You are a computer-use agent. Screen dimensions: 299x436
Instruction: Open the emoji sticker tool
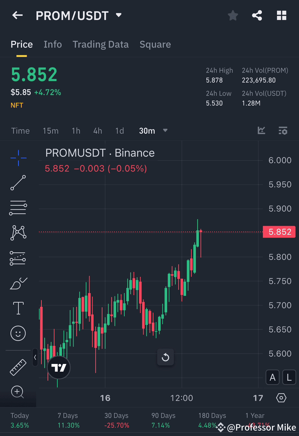[x=18, y=333]
